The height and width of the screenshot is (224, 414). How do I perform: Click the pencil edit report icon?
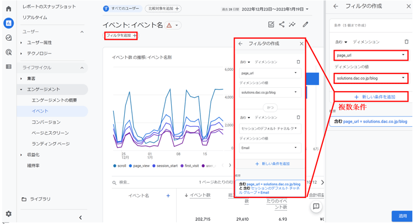click(305, 24)
